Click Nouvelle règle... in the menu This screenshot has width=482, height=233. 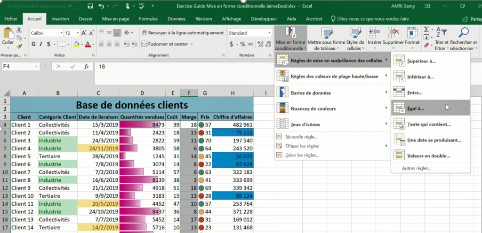point(301,137)
